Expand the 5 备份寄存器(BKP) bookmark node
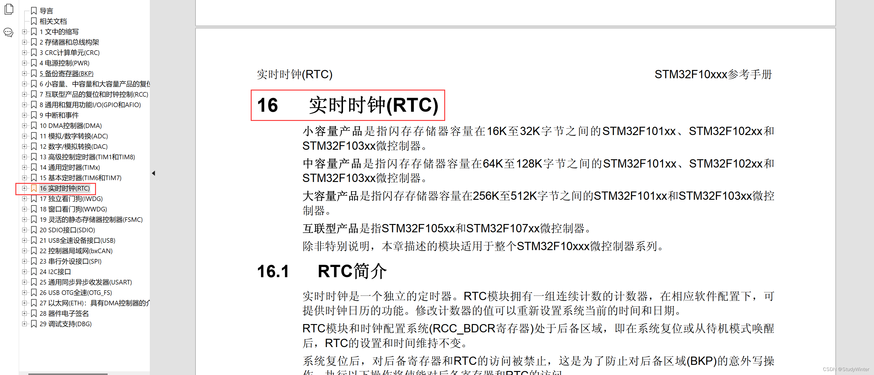874x375 pixels. (x=24, y=73)
